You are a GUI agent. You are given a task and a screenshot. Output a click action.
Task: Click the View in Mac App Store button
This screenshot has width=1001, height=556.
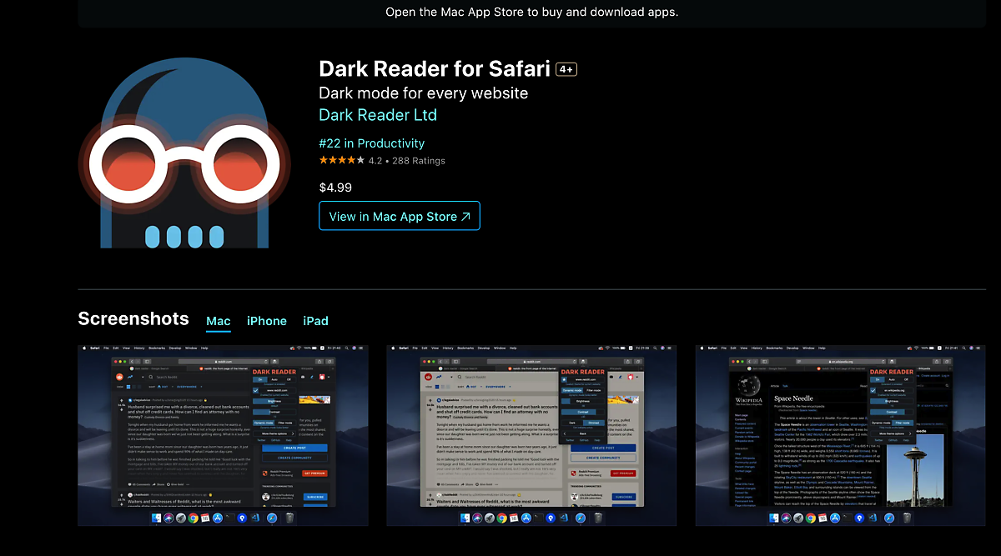[400, 216]
